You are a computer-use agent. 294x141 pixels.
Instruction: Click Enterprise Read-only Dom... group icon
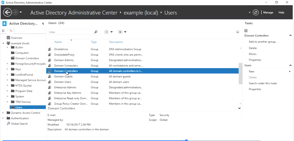click(x=49, y=98)
